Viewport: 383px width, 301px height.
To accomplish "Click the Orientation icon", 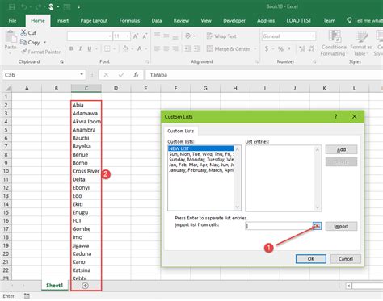I will 188,36.
